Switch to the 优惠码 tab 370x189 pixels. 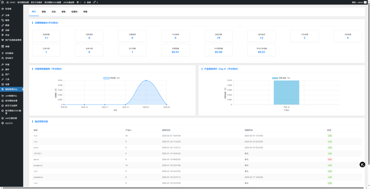point(74,12)
